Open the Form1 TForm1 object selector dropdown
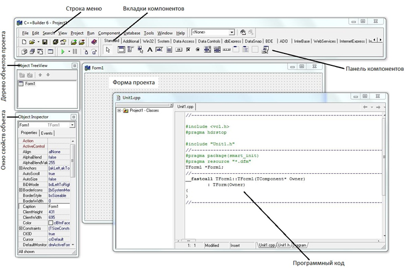 (x=72, y=125)
